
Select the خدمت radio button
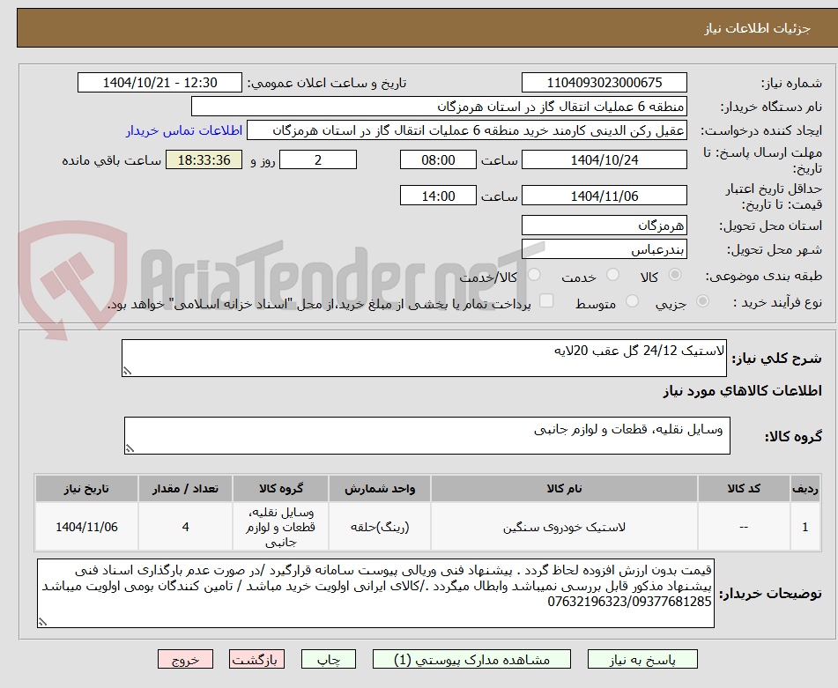pyautogui.click(x=612, y=275)
